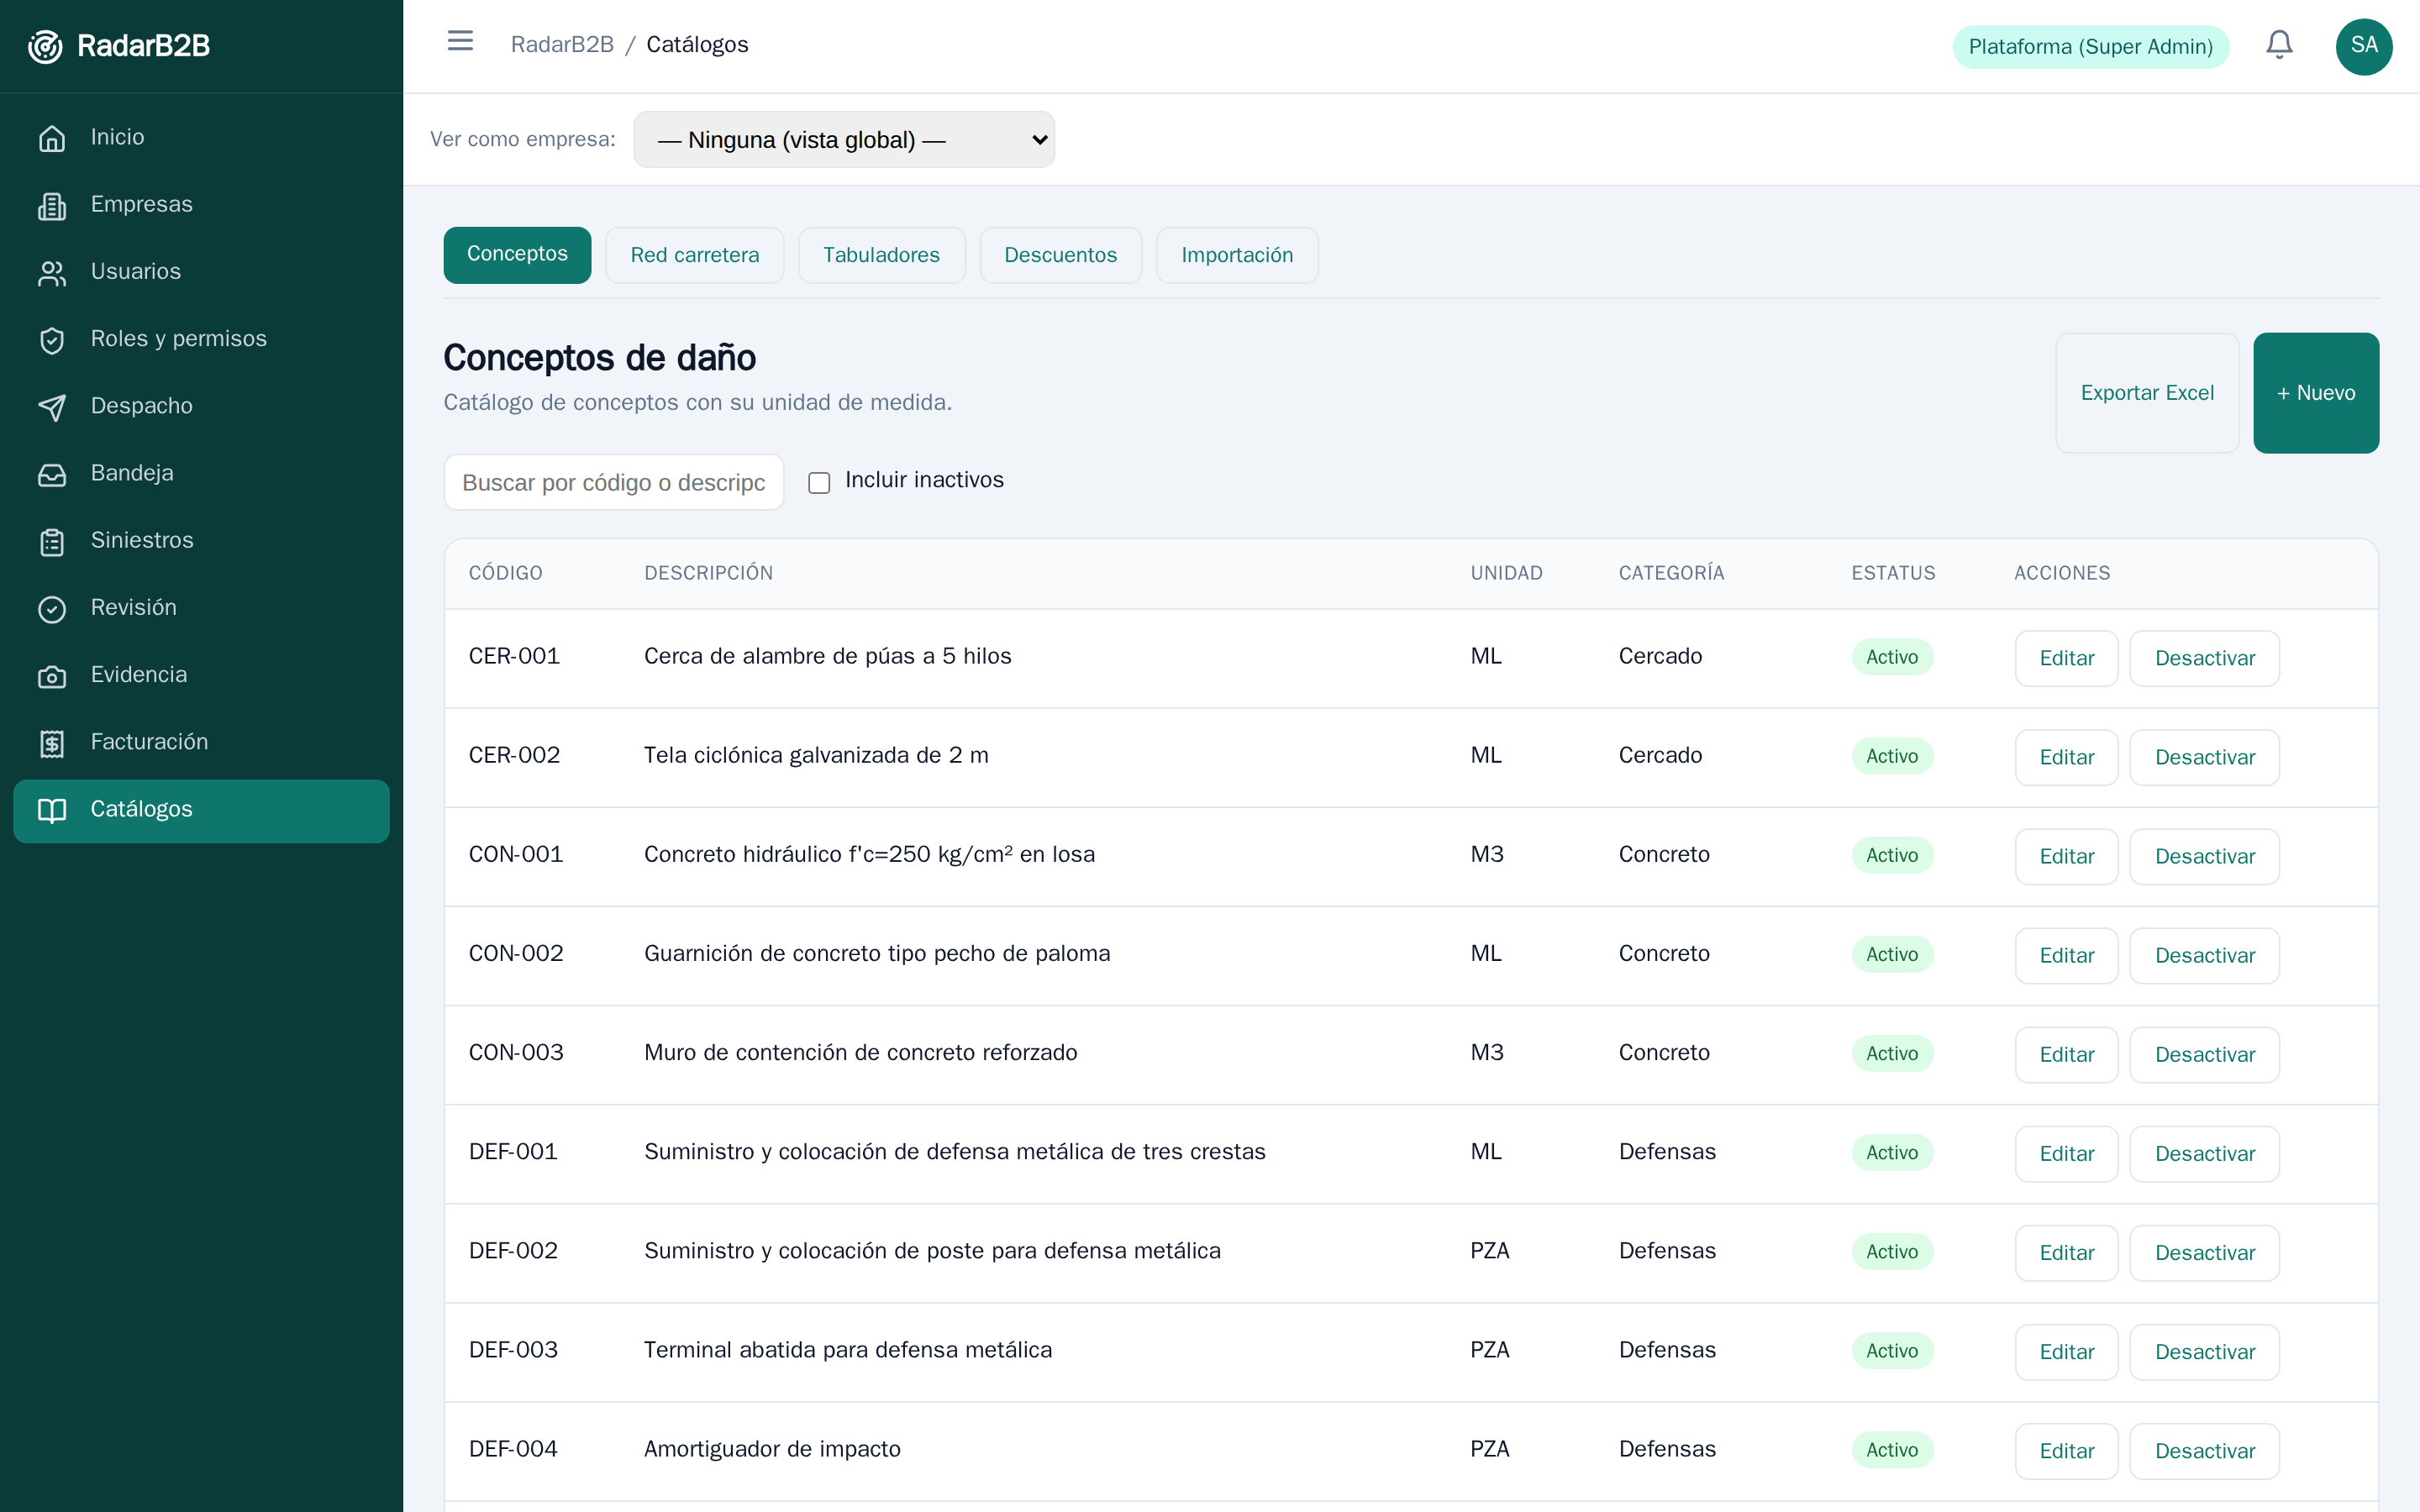2420x1512 pixels.
Task: Click the Exportar Excel button
Action: (2147, 393)
